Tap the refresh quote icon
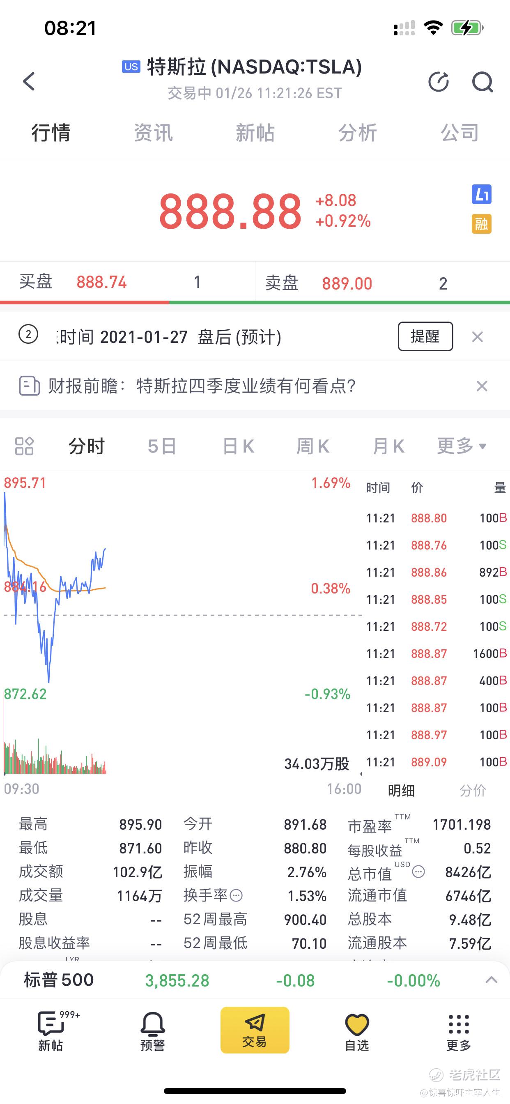 pos(439,81)
